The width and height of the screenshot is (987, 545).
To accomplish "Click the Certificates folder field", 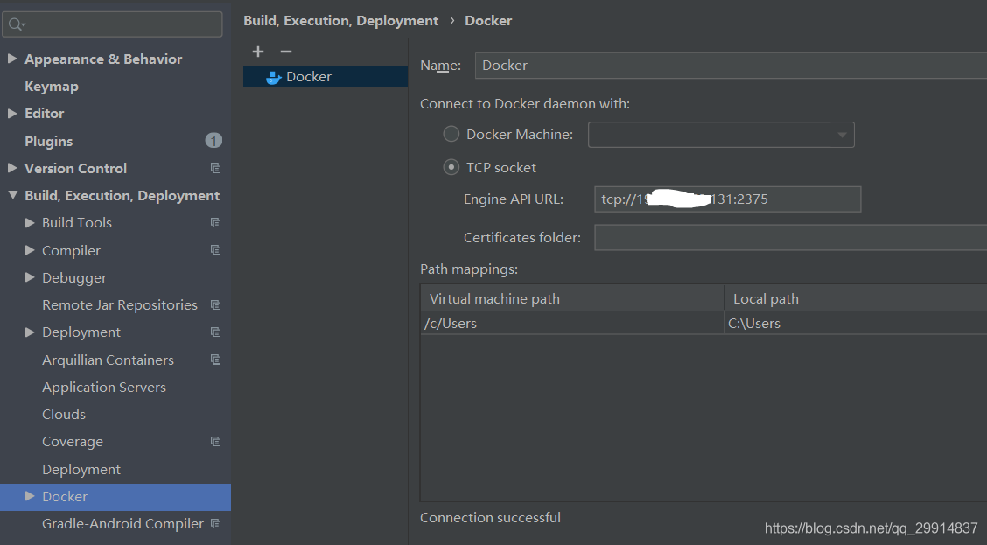I will [791, 237].
